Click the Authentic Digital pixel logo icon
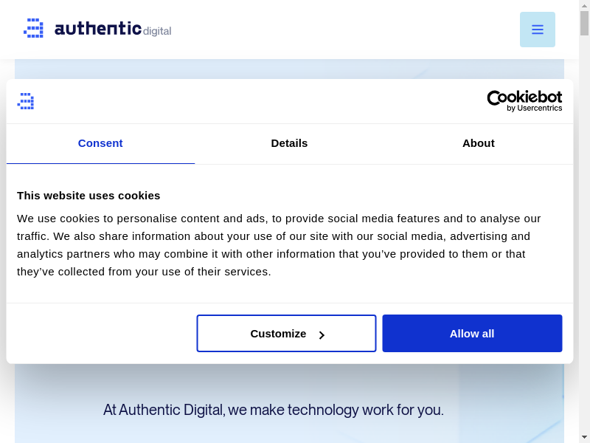This screenshot has width=590, height=443. point(34,29)
